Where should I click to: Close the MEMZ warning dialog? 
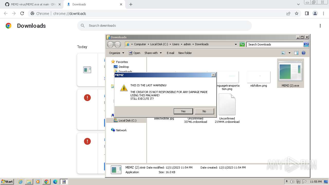point(213,75)
